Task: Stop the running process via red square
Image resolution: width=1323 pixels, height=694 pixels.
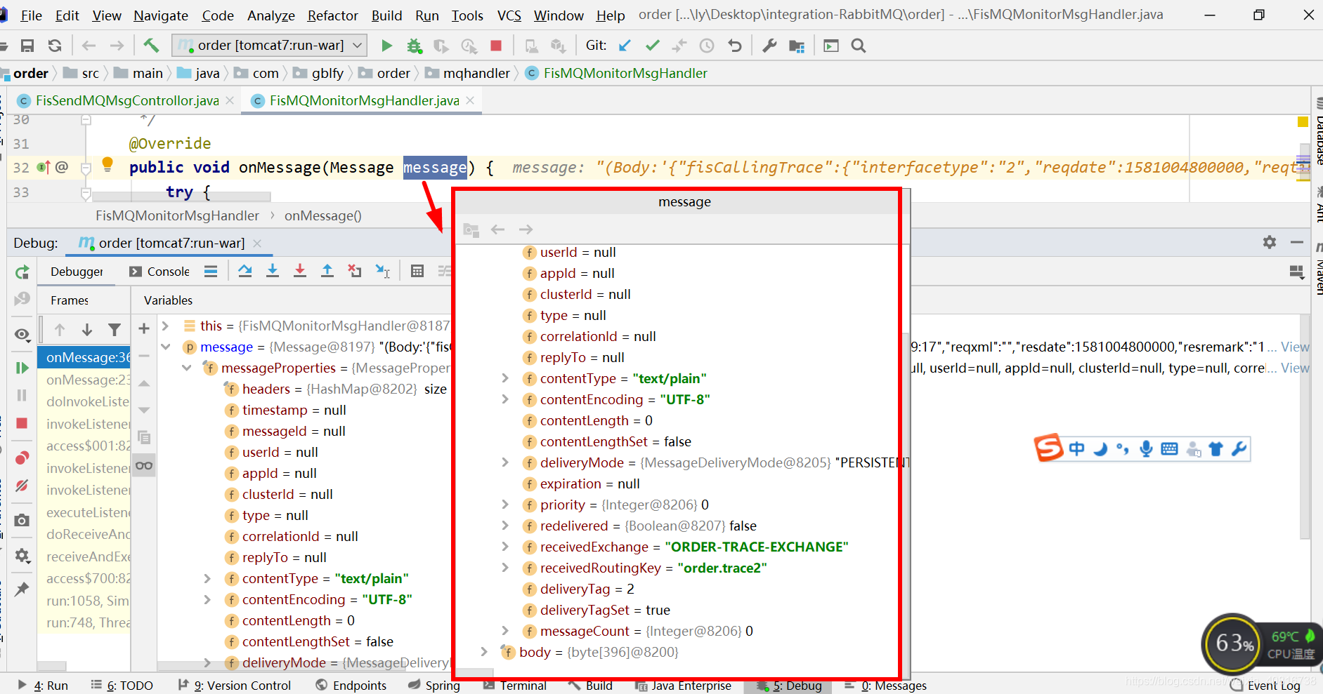Action: click(x=496, y=46)
